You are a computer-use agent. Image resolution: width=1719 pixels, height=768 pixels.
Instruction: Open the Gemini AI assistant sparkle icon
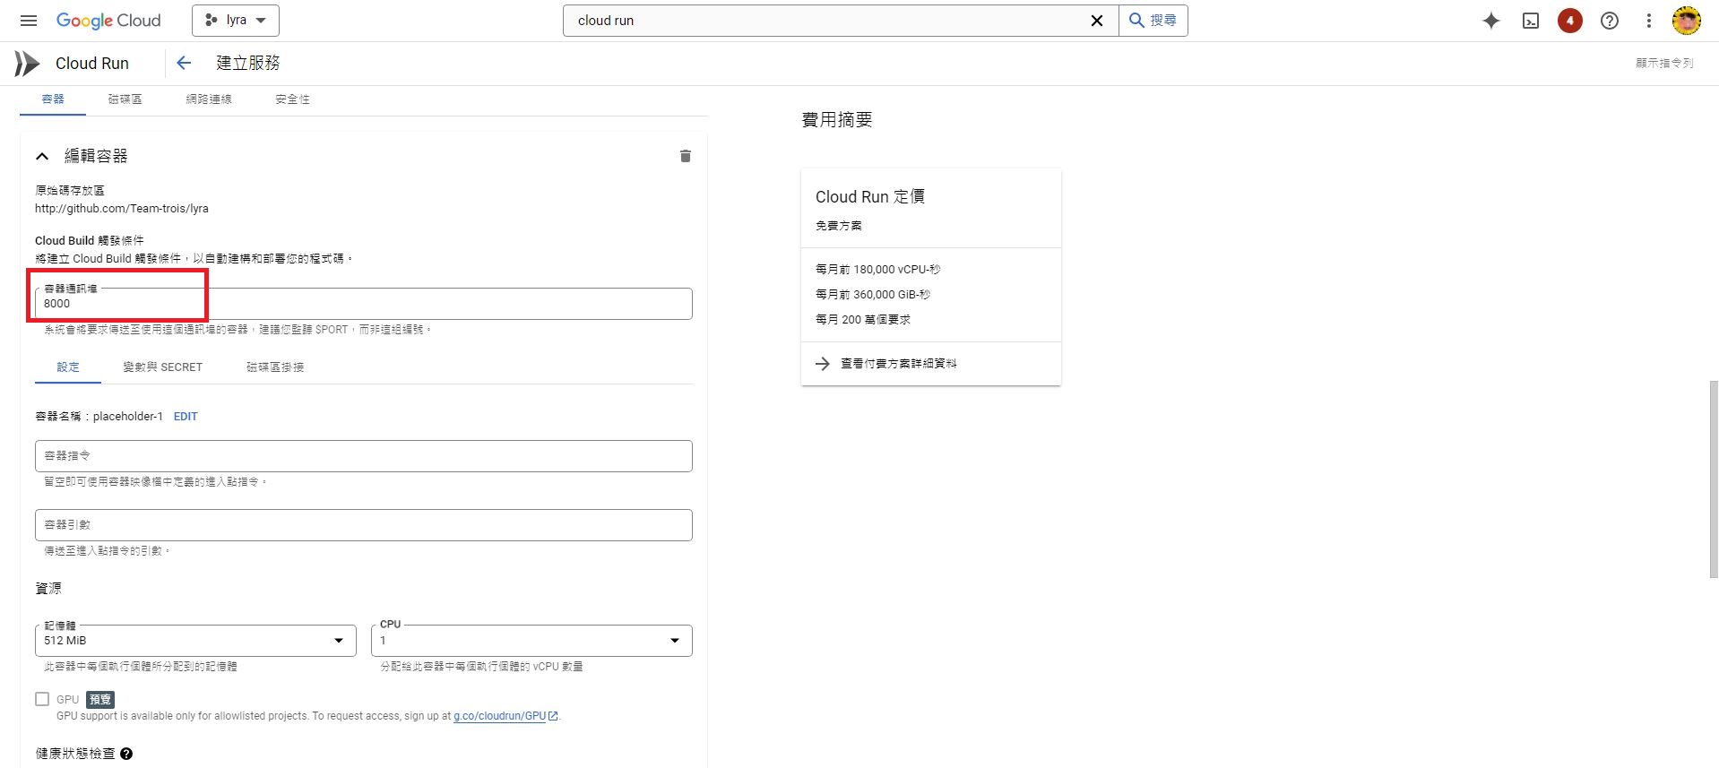pos(1491,21)
